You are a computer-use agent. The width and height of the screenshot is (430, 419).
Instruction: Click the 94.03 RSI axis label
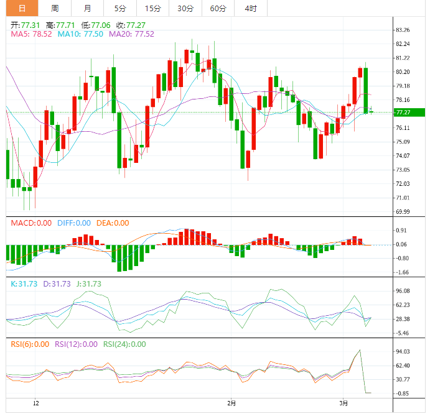(403, 352)
